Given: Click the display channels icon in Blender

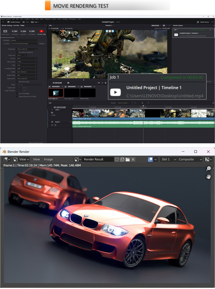Looking at the screenshot, I should (x=208, y=159).
